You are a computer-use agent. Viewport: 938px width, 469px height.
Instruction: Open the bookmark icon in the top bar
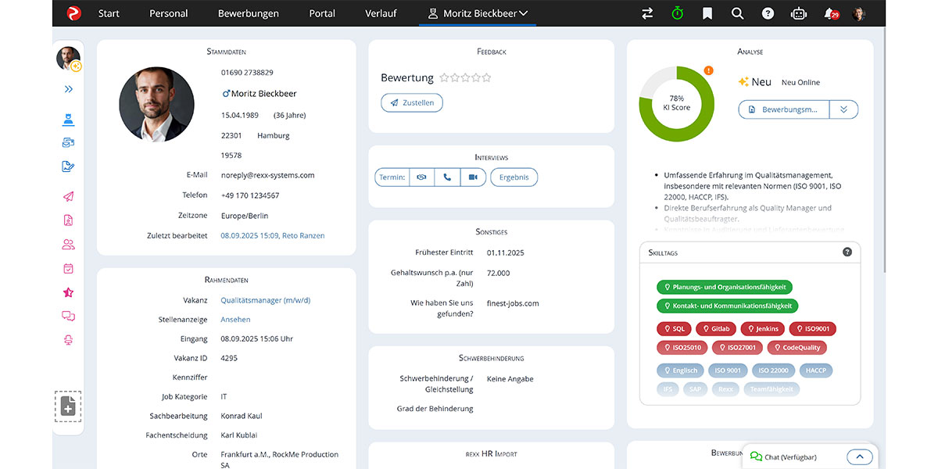(707, 13)
